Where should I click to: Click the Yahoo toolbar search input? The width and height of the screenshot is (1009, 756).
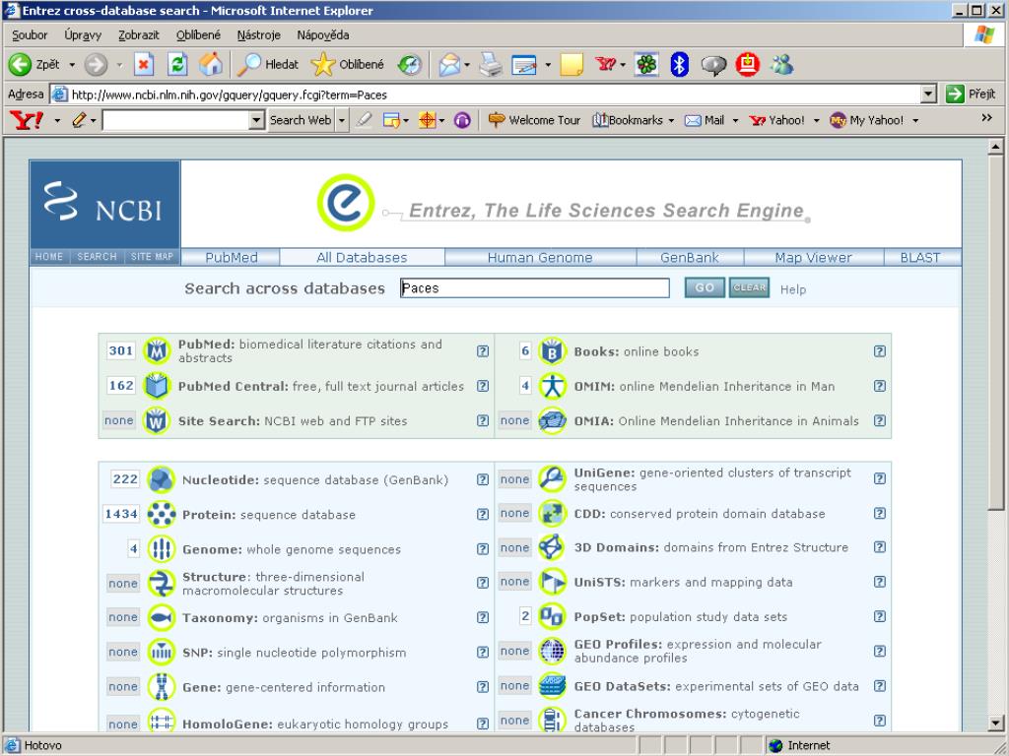coord(175,120)
